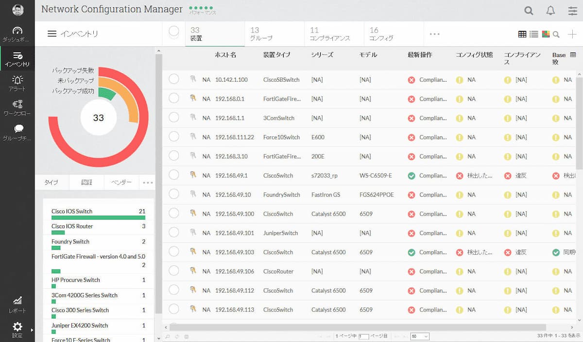
Task: Expand the more options ellipsis beside ベンダー
Action: pyautogui.click(x=148, y=183)
